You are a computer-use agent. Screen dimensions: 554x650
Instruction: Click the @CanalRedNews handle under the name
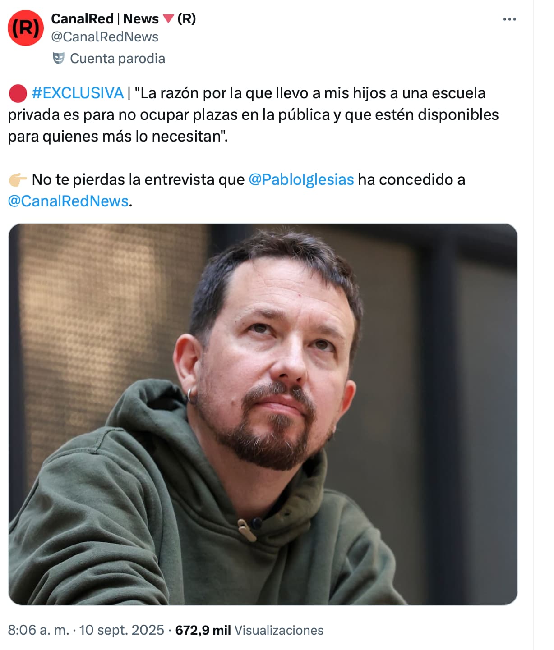105,37
